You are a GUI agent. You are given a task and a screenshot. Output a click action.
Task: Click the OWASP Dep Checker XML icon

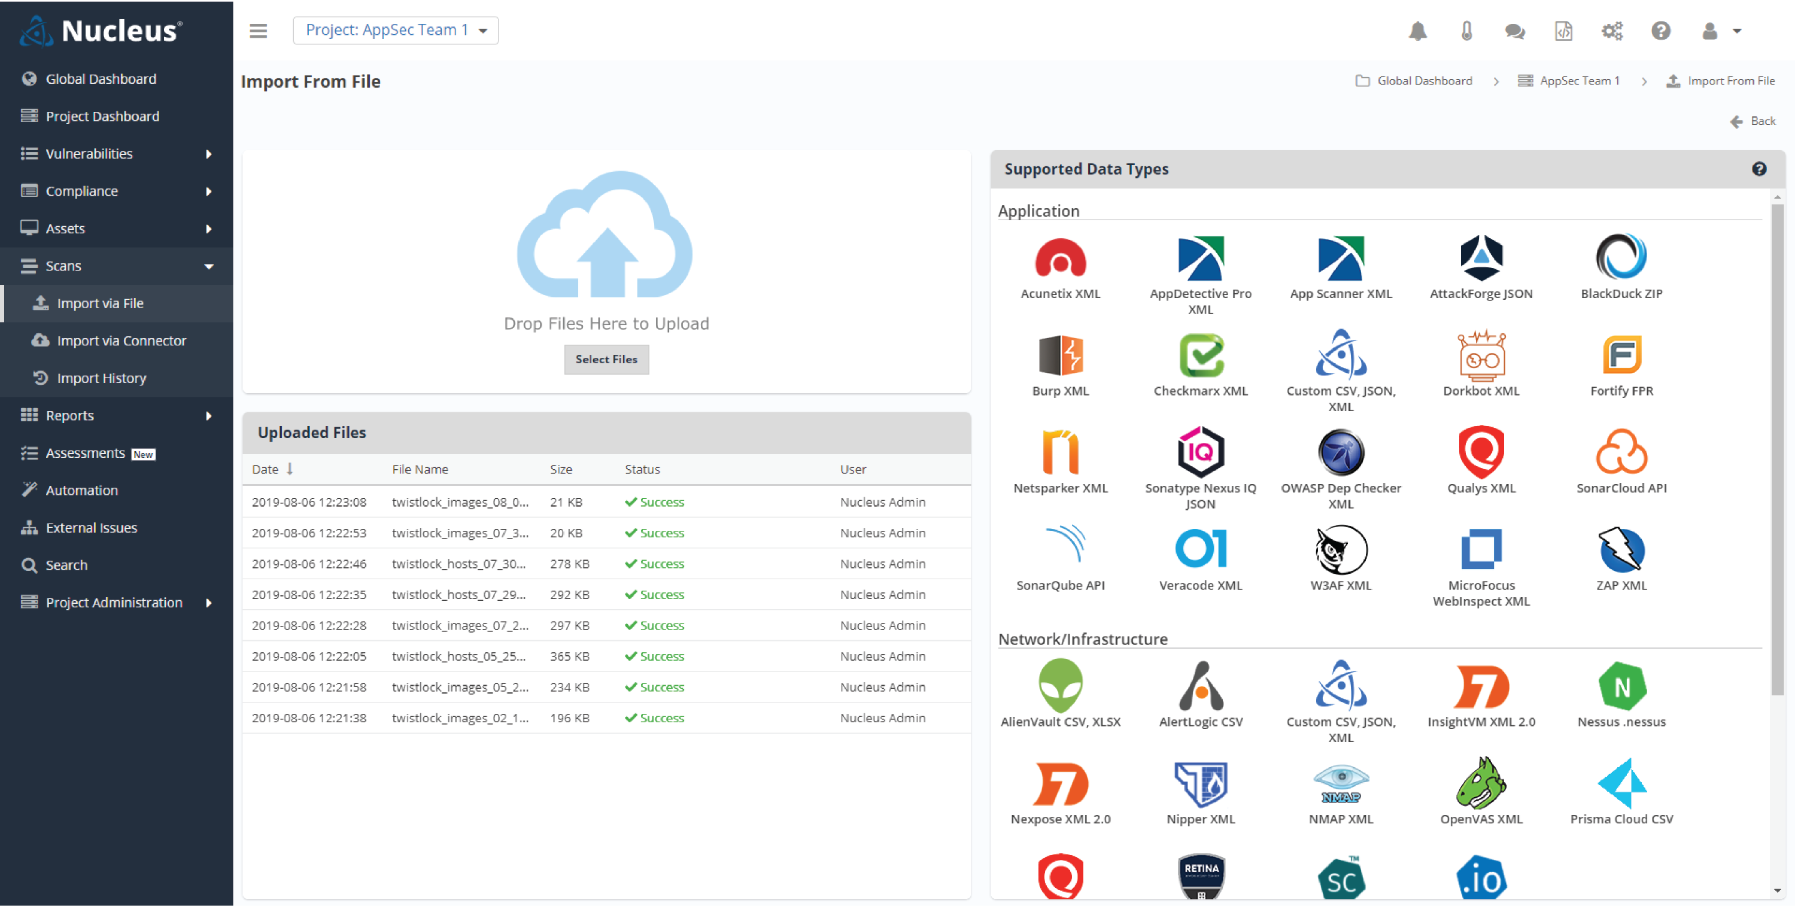tap(1340, 452)
